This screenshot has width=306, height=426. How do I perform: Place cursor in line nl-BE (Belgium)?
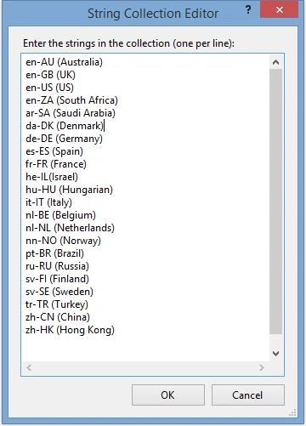point(60,215)
